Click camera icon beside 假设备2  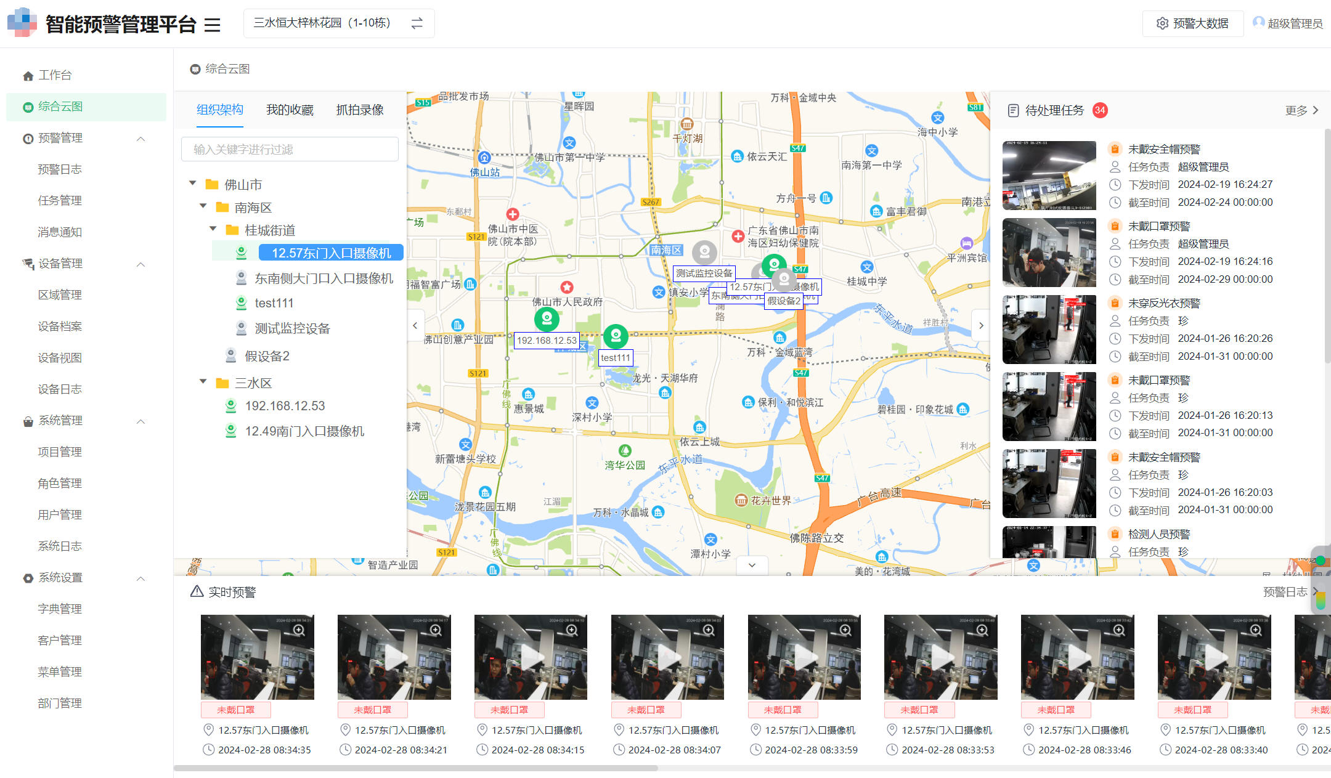click(x=231, y=355)
